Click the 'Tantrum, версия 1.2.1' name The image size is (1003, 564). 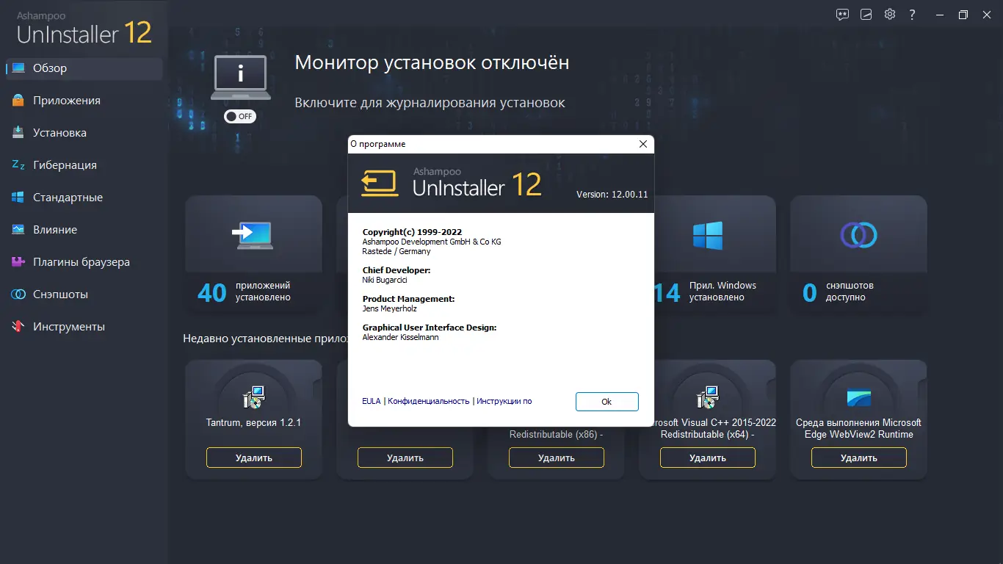254,423
